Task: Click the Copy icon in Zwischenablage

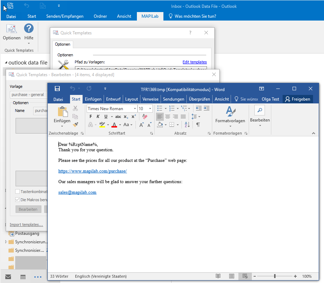Action: 75,117
